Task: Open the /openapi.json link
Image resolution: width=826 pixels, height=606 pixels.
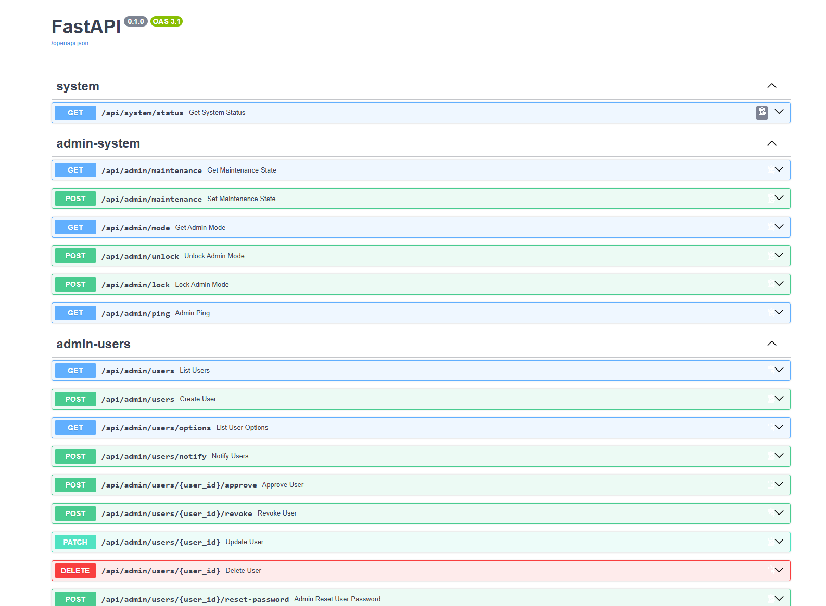Action: 70,43
